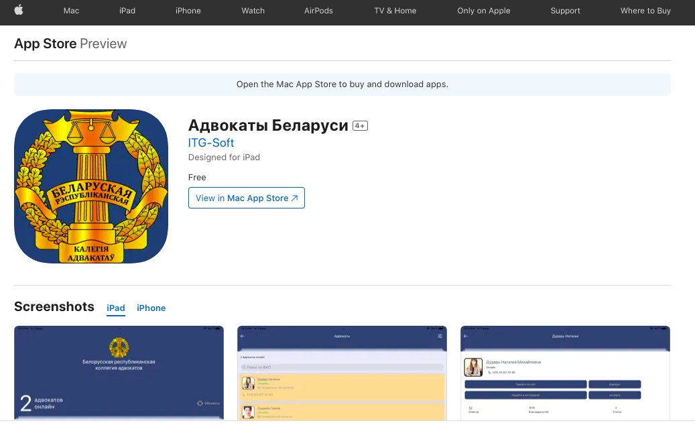695x425 pixels.
Task: Switch to iPad screenshots tab
Action: [116, 308]
